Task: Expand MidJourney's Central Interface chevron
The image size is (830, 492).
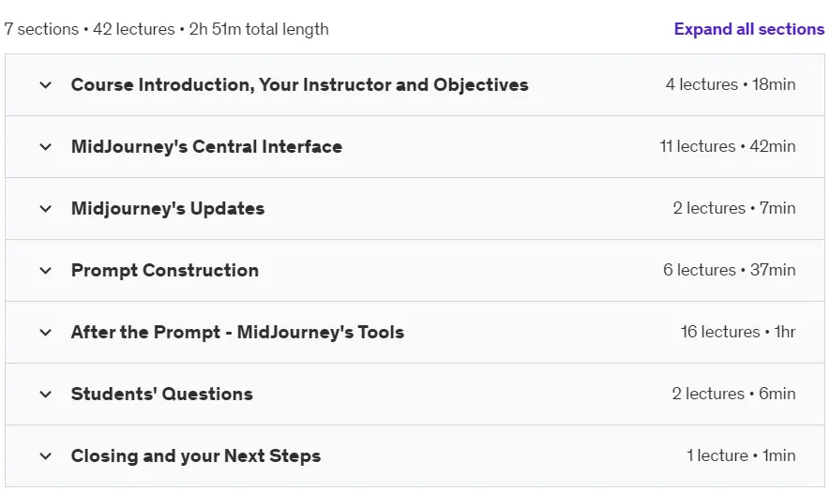Action: tap(46, 146)
